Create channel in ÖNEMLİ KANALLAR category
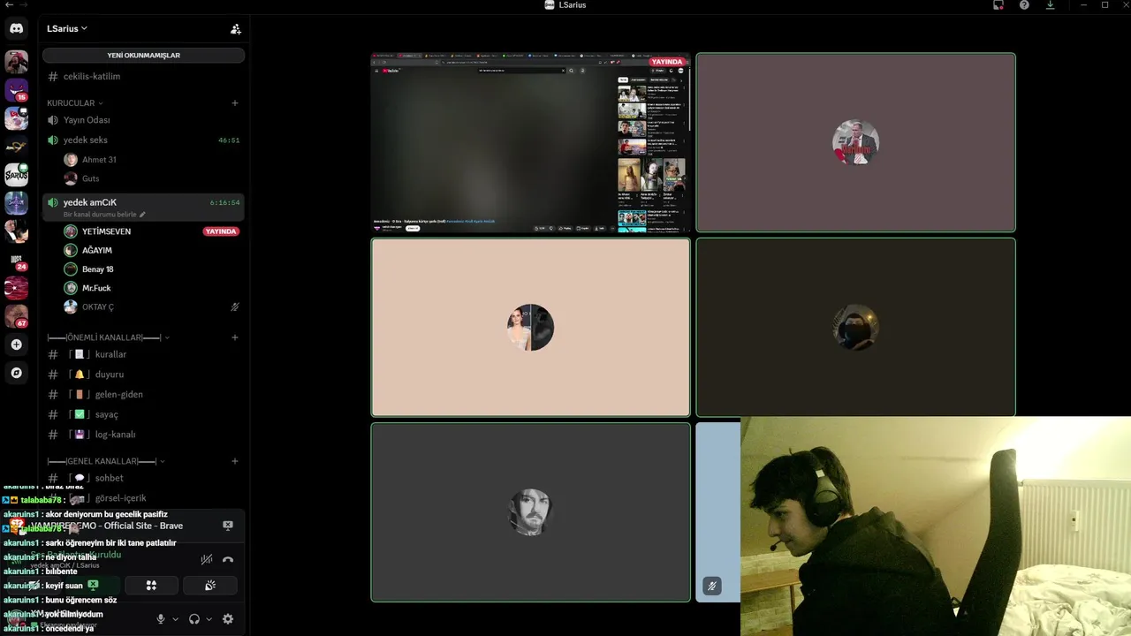This screenshot has width=1131, height=636. click(235, 337)
